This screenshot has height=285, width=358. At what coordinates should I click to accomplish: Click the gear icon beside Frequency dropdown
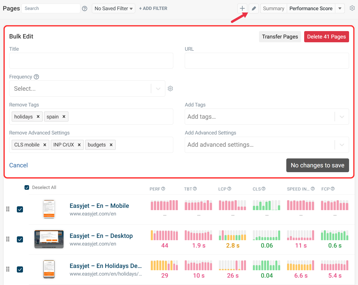[x=170, y=89]
